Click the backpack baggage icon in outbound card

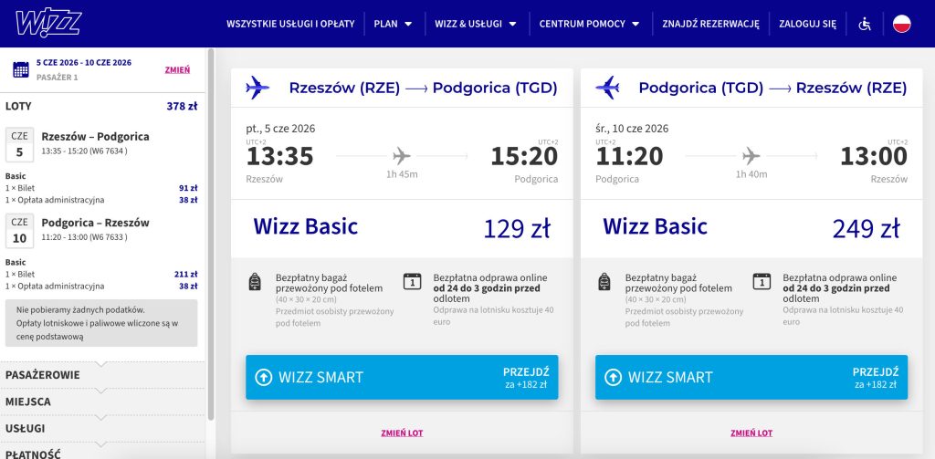(x=255, y=281)
